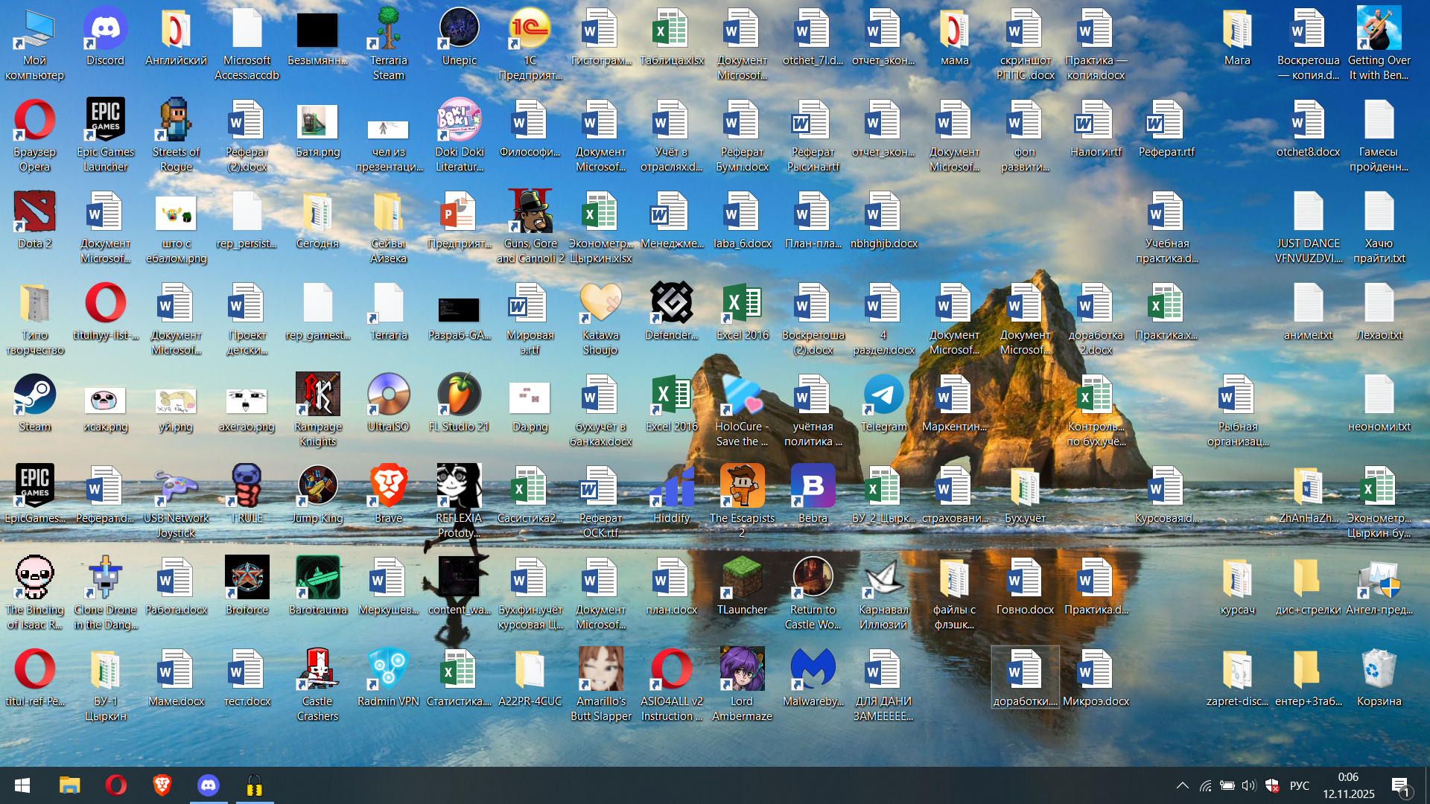Launch Clone Drone in the Danger Zone

[x=105, y=594]
